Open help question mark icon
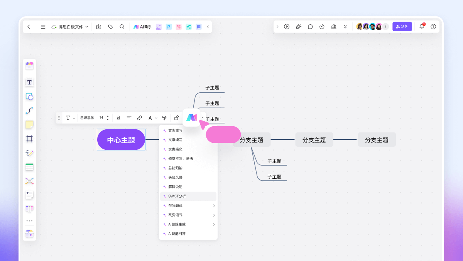The image size is (463, 261). 433,27
